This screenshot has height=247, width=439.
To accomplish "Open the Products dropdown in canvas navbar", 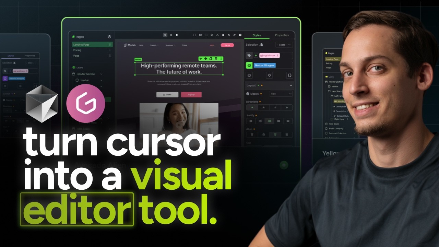I will coord(154,45).
